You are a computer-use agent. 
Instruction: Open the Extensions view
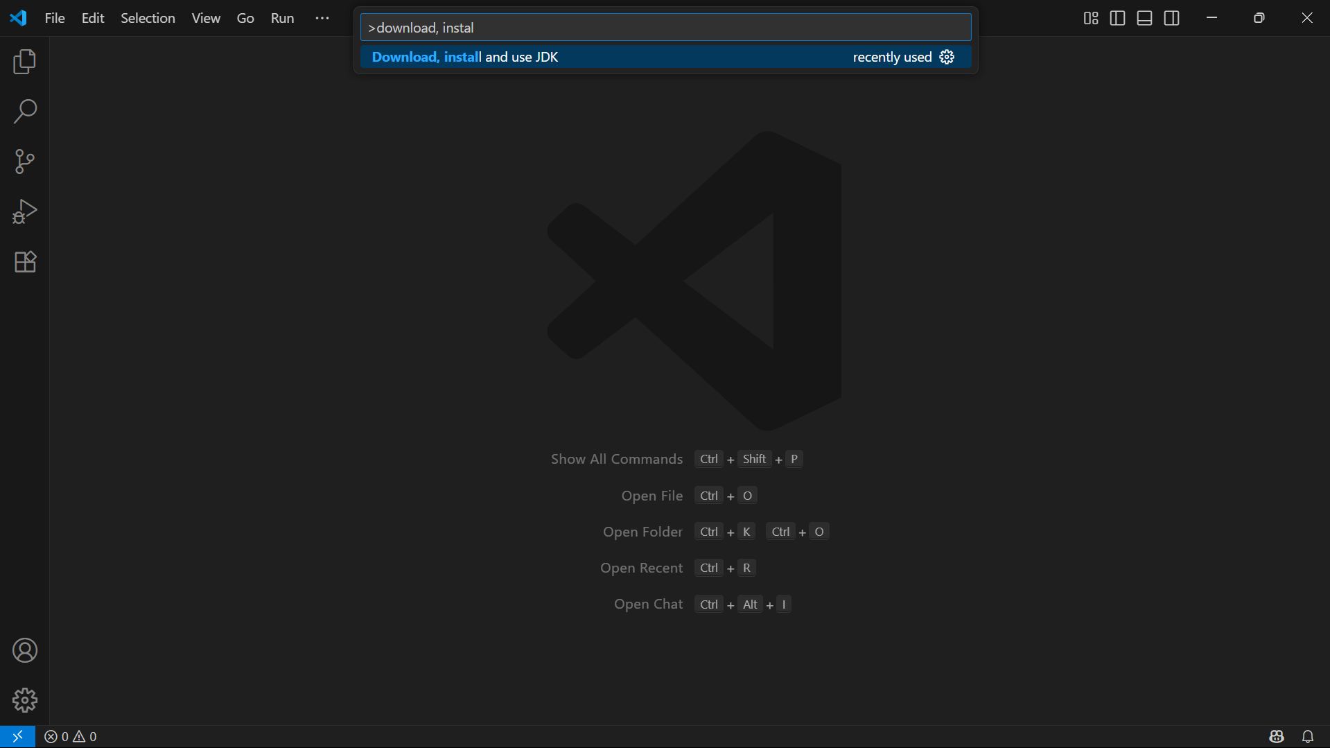point(25,262)
